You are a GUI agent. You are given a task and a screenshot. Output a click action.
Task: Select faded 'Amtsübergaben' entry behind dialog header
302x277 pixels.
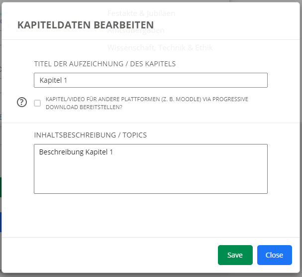136,30
